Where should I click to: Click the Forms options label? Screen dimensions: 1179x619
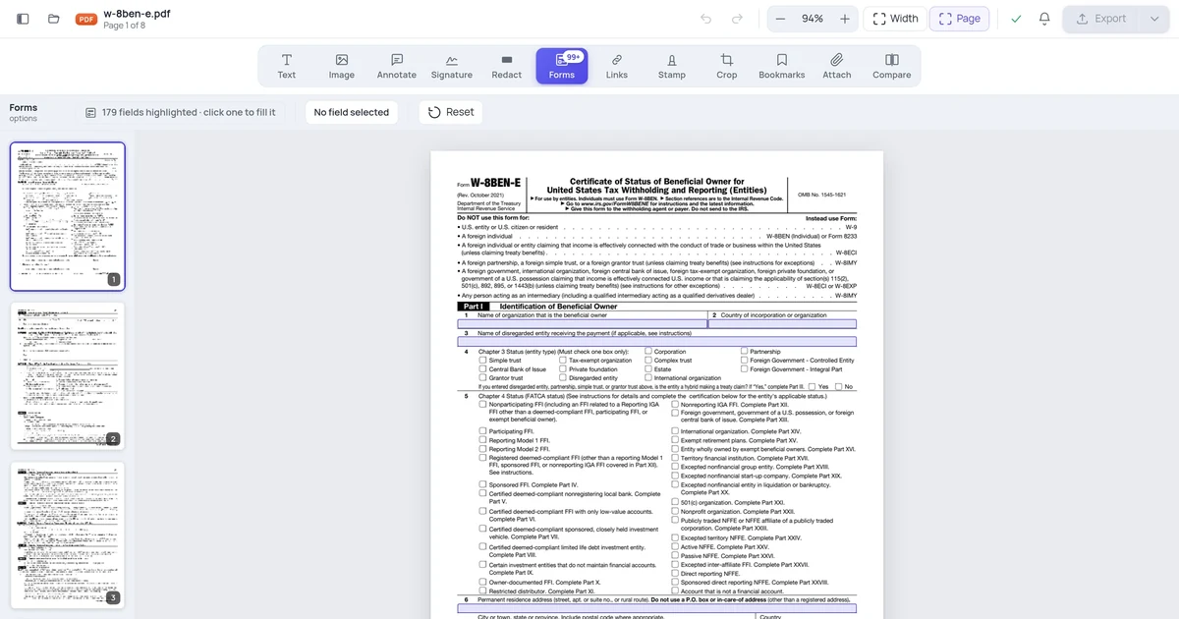tap(24, 112)
